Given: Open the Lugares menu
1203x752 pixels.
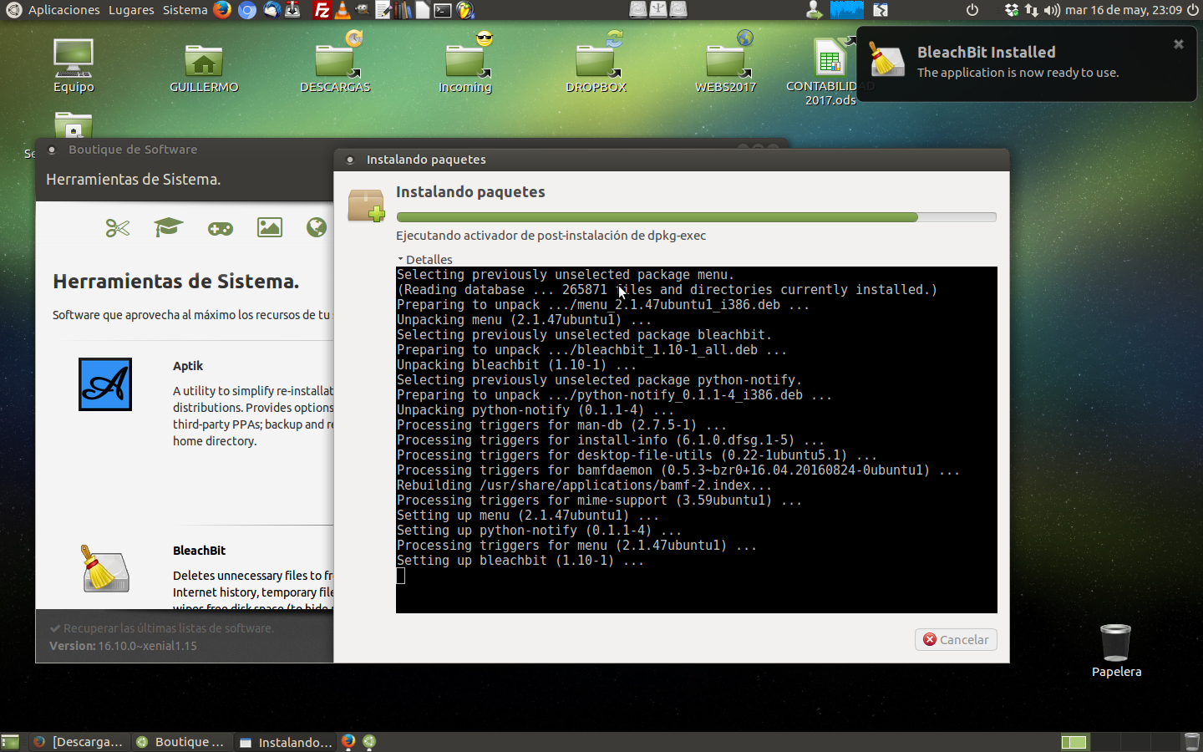Looking at the screenshot, I should 131,10.
